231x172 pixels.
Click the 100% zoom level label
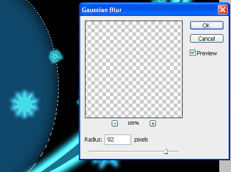(133, 123)
